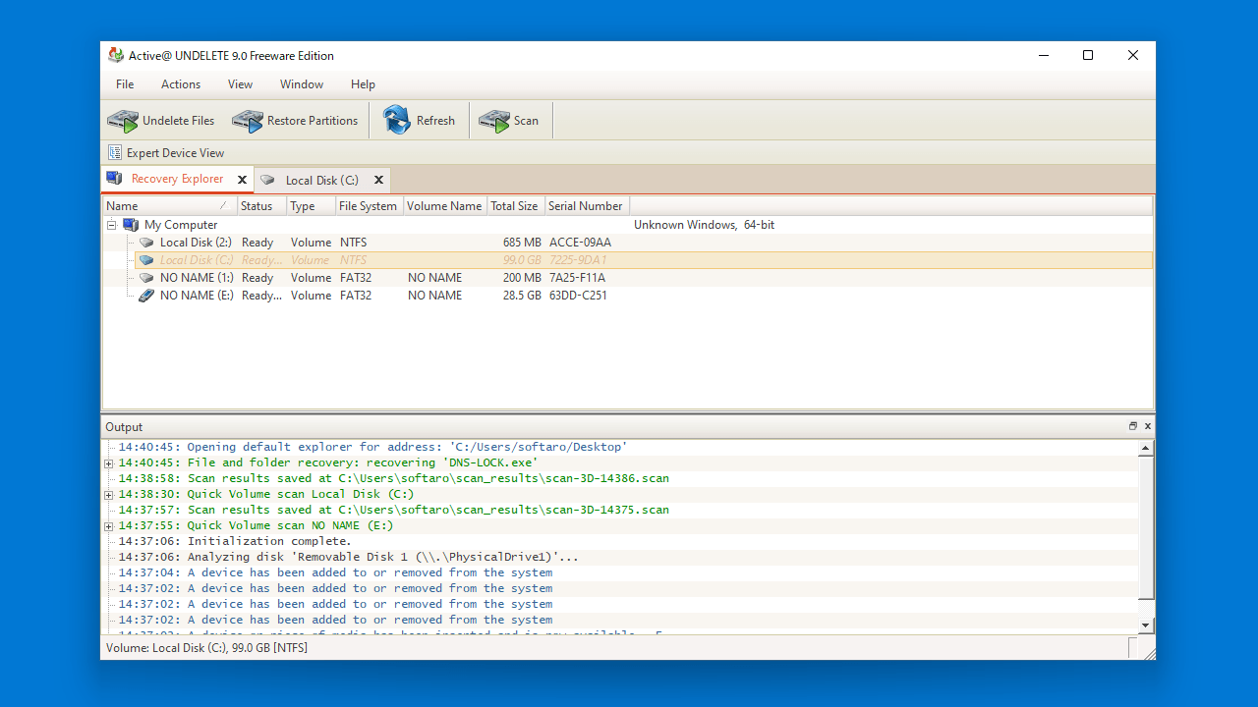Switch to the Recovery Explorer tab
This screenshot has height=707, width=1258.
177,179
